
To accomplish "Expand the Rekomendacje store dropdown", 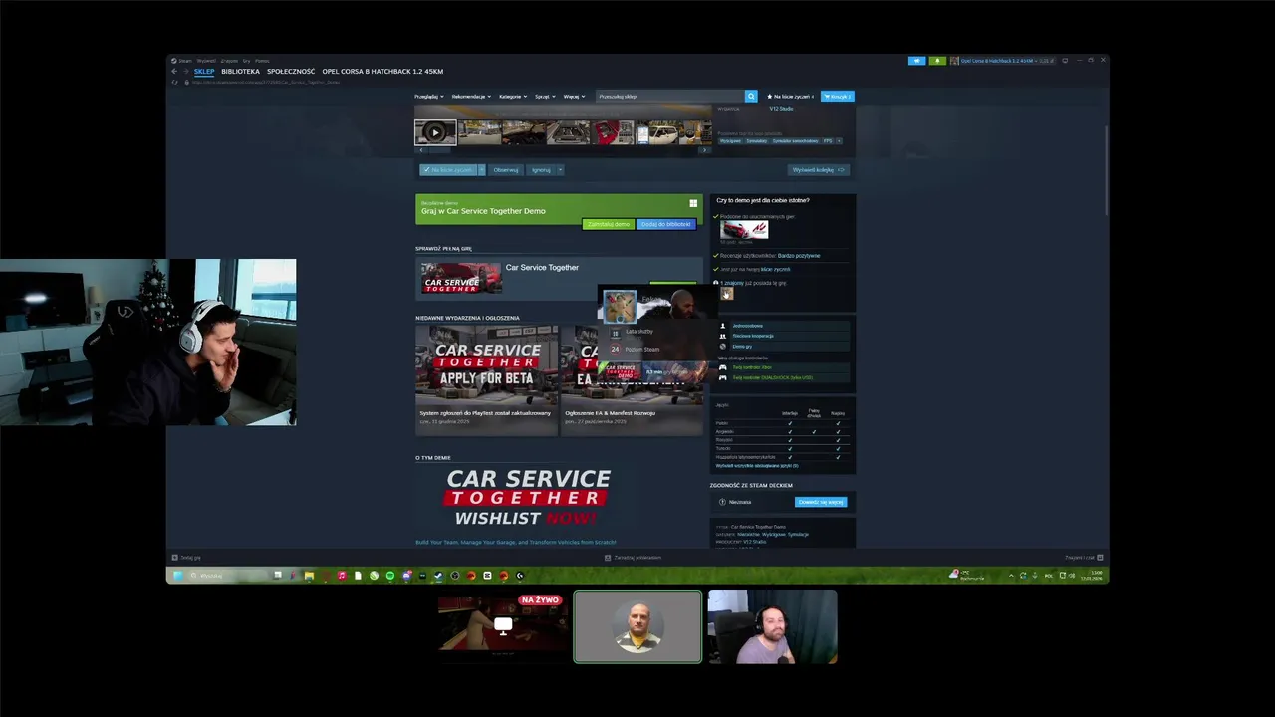I will [471, 97].
